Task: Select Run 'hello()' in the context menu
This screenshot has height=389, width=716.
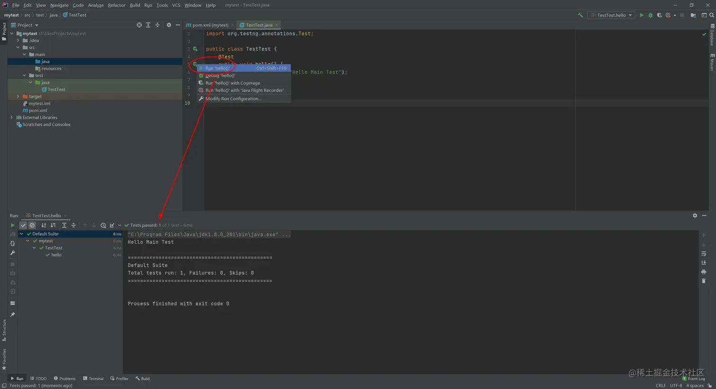Action: [x=243, y=68]
